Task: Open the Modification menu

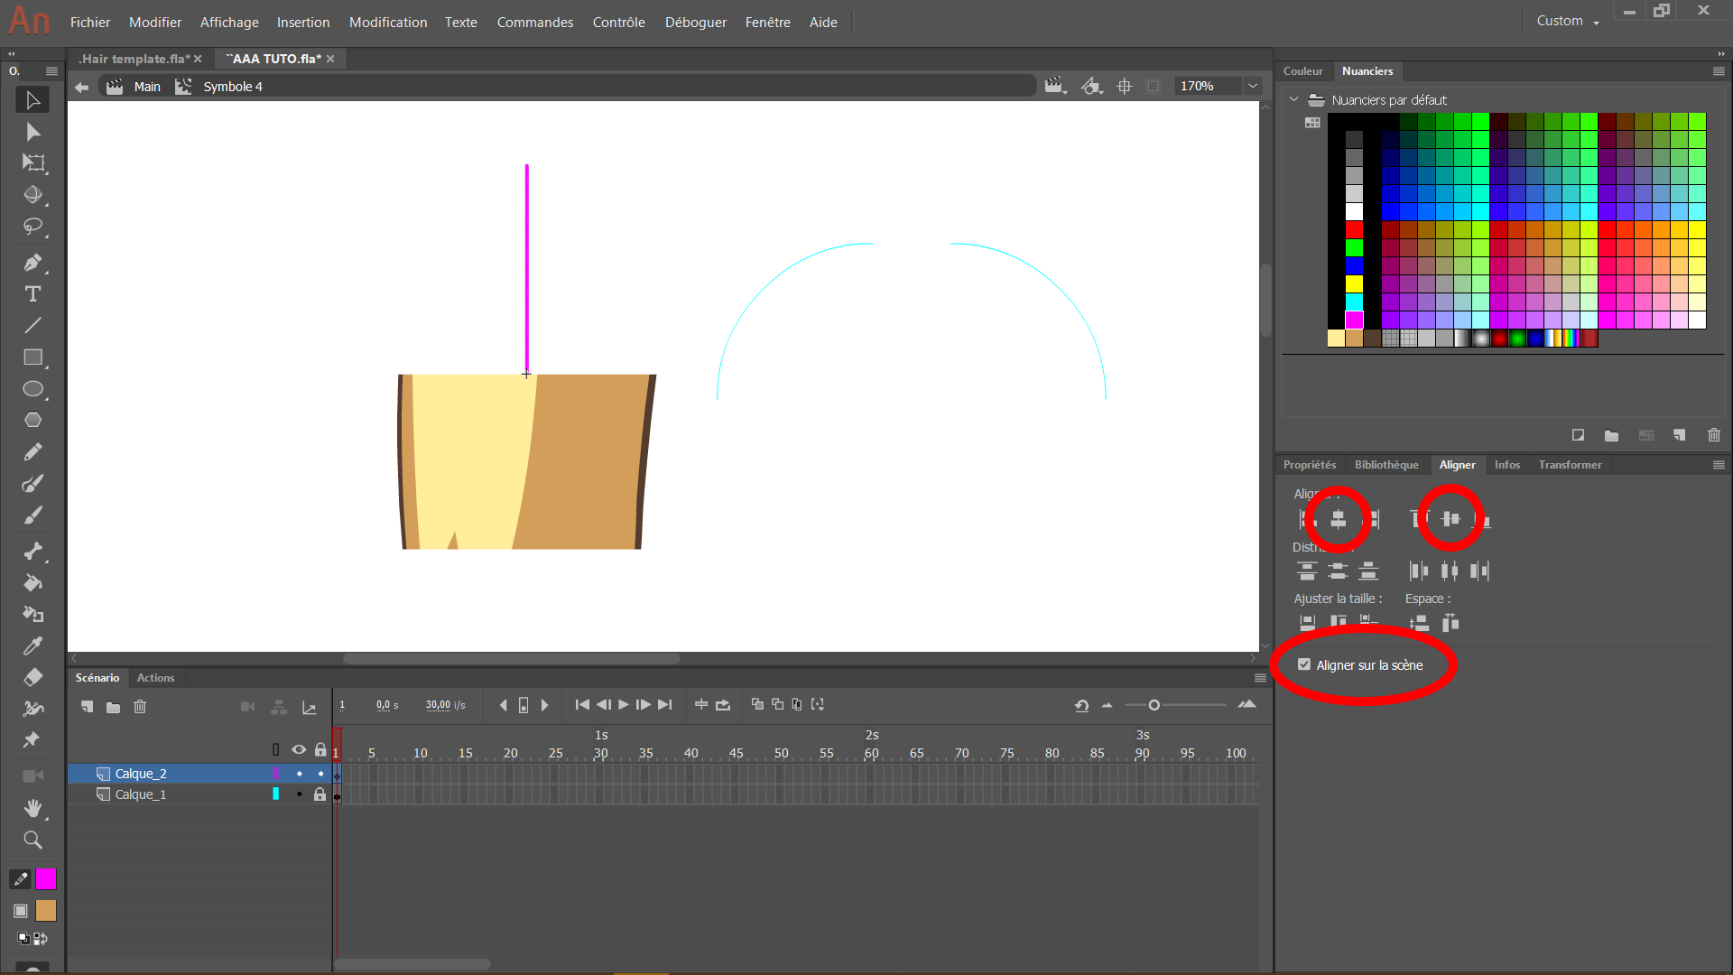Action: click(x=388, y=22)
